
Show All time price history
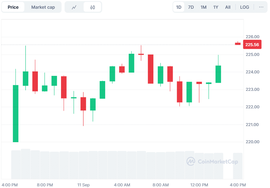point(228,7)
